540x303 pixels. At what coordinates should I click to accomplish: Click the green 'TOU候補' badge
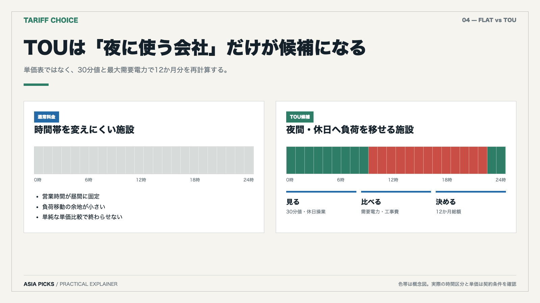coord(300,117)
